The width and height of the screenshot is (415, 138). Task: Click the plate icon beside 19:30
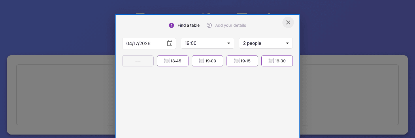coord(271,61)
